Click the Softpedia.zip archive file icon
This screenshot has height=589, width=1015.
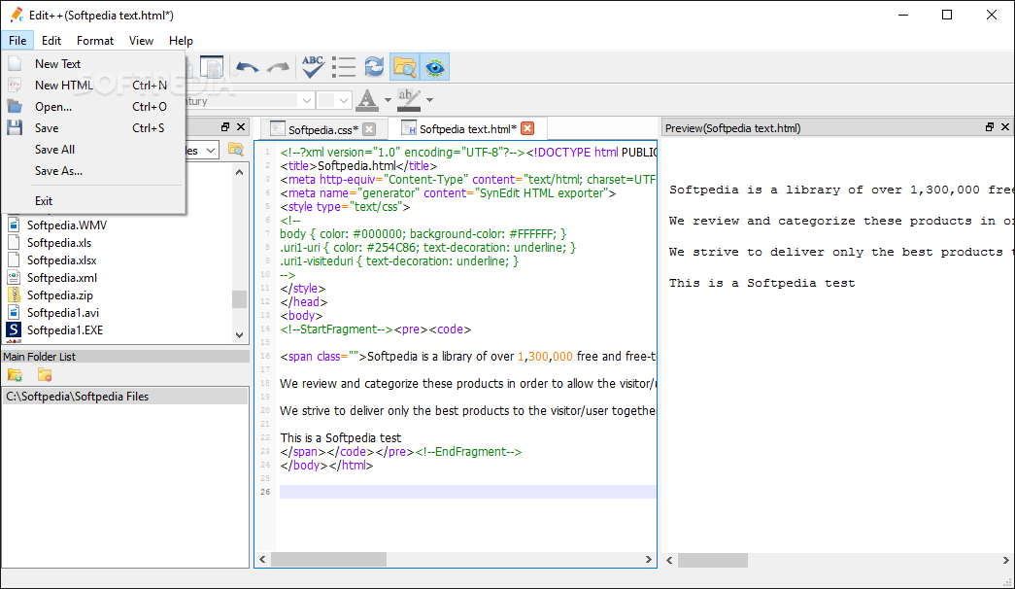pyautogui.click(x=14, y=294)
